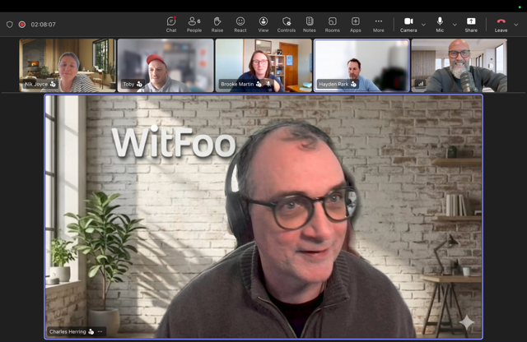Select Brooke Martin's video thumbnail
Image resolution: width=527 pixels, height=342 pixels.
click(x=263, y=66)
